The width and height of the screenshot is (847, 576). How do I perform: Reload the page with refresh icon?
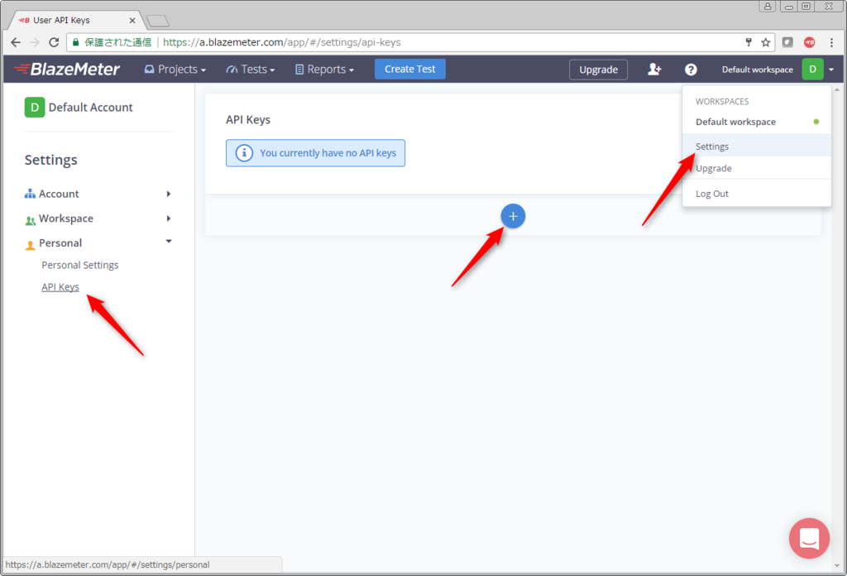[54, 42]
